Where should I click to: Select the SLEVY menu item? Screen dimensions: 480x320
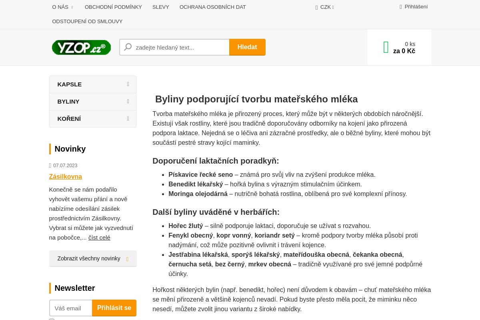[160, 7]
